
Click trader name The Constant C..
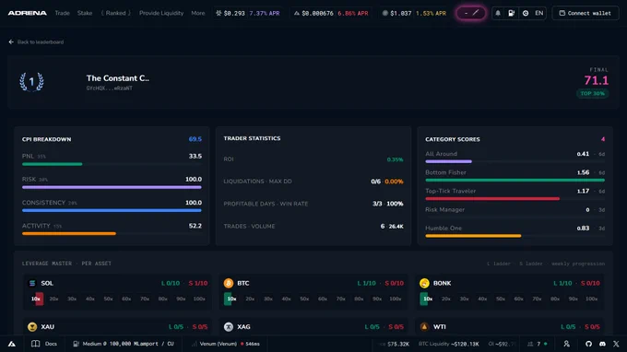118,78
